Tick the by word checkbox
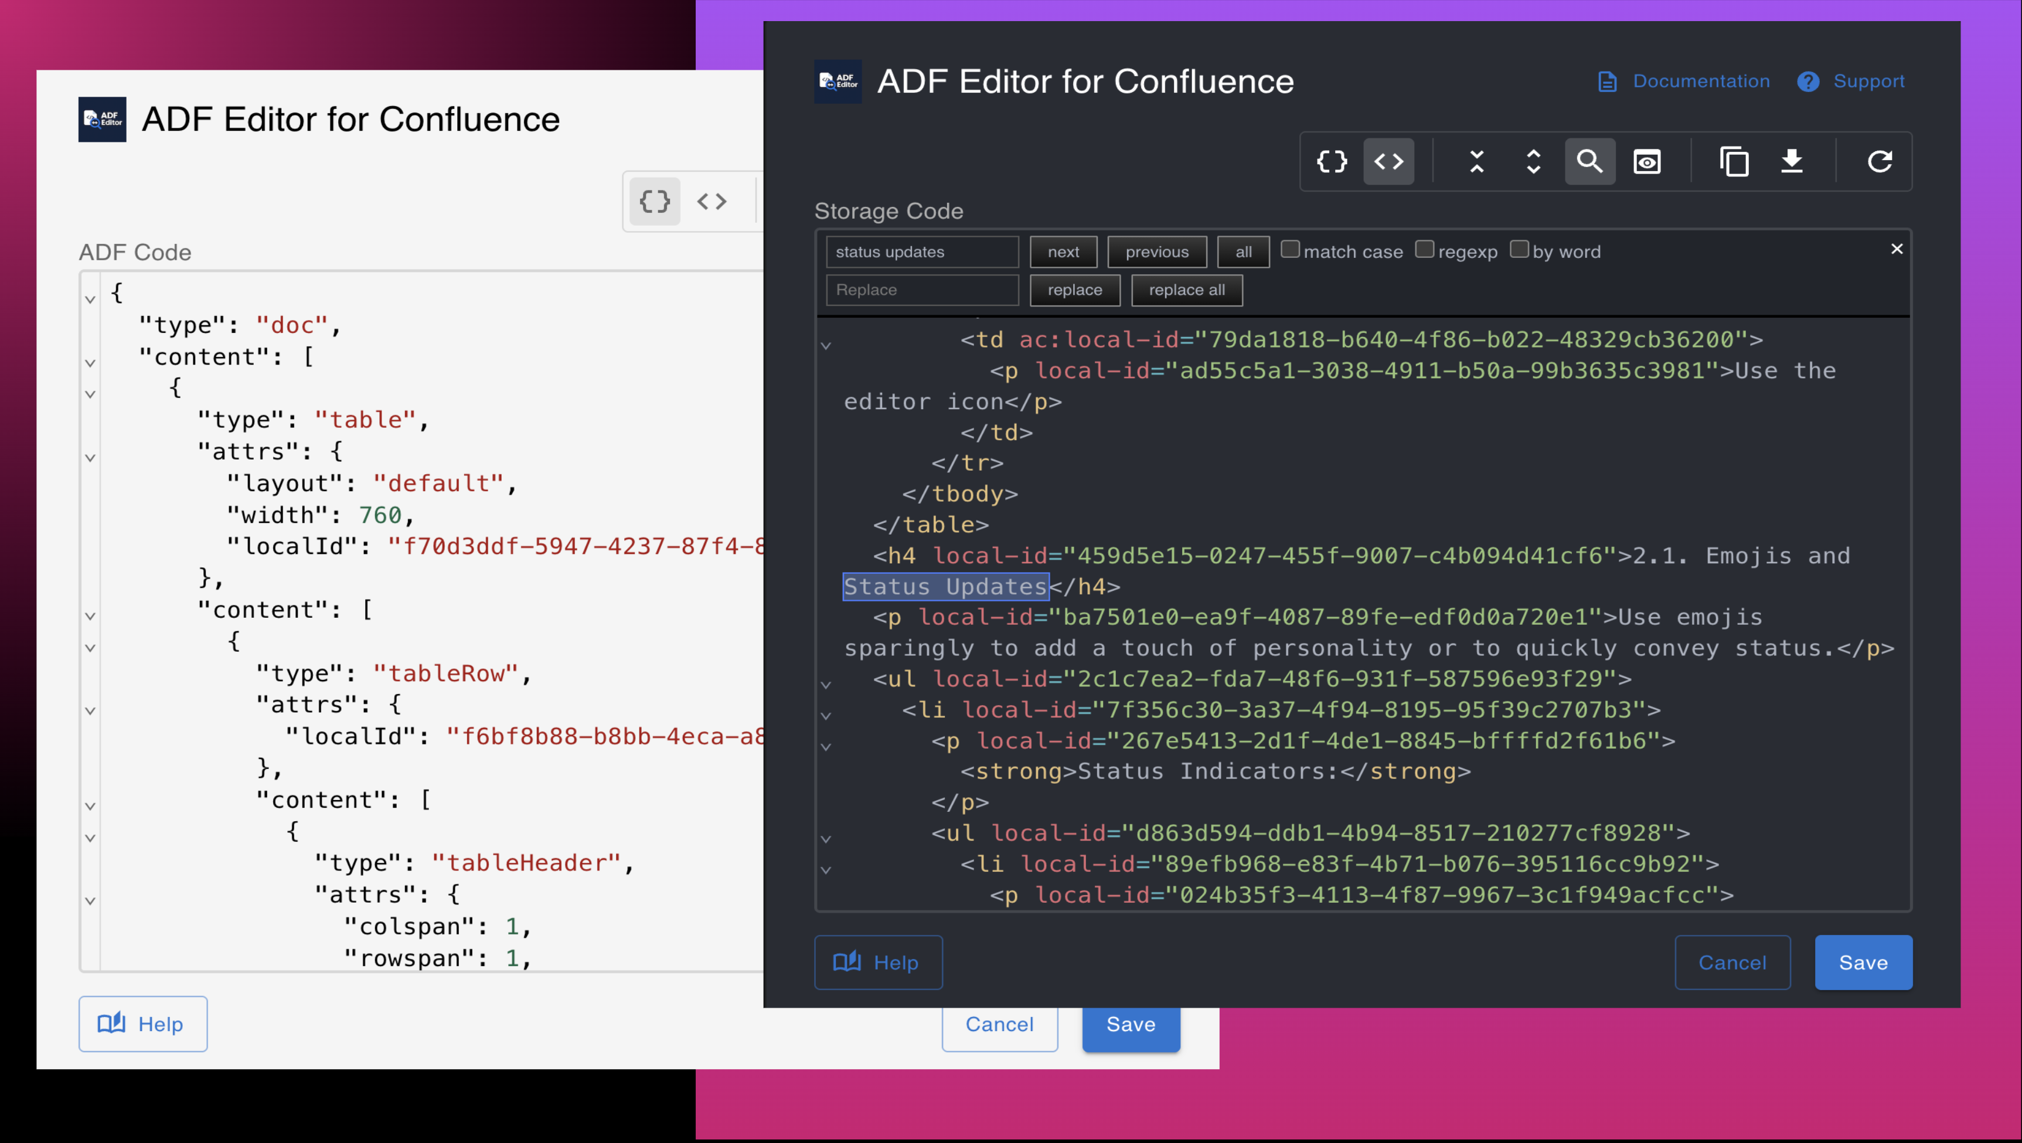2022x1143 pixels. click(1519, 250)
